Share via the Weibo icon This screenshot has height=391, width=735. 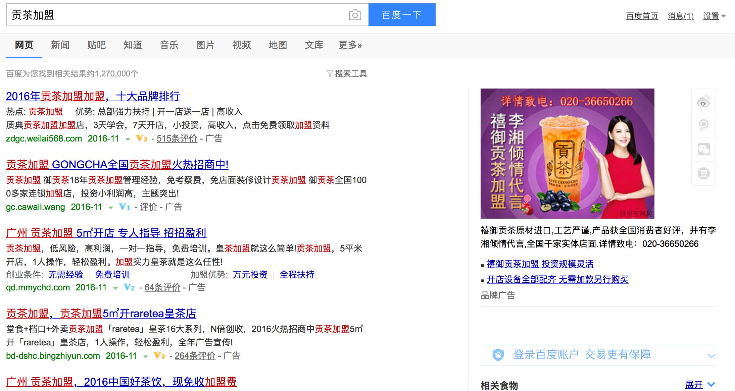[x=703, y=101]
